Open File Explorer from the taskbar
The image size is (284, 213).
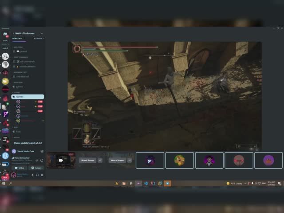(x=124, y=183)
